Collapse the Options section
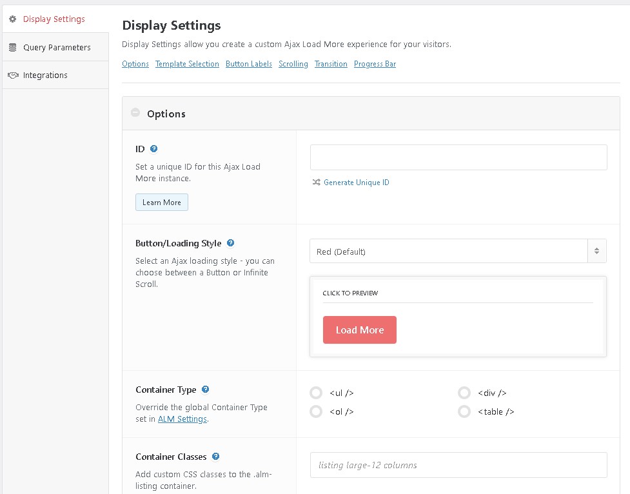 tap(135, 113)
